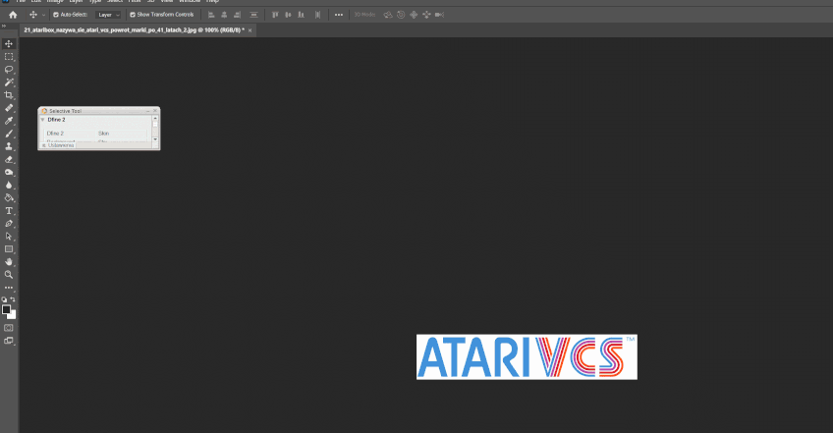Screen dimensions: 833x433
Task: Close the atari vcs jpg document tab
Action: point(250,30)
